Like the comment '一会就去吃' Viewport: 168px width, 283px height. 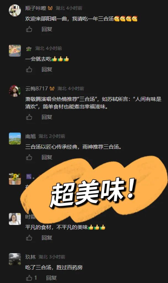coord(29,69)
